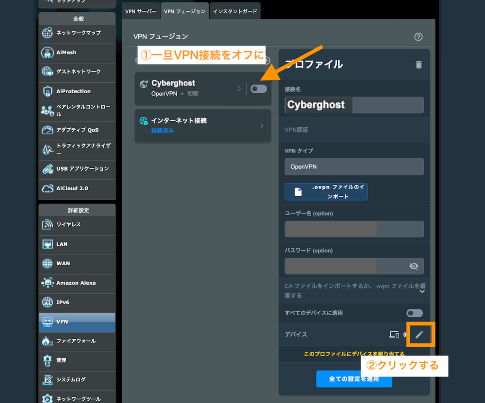Expand the CA ファイル import section
485x403 pixels.
point(422,291)
